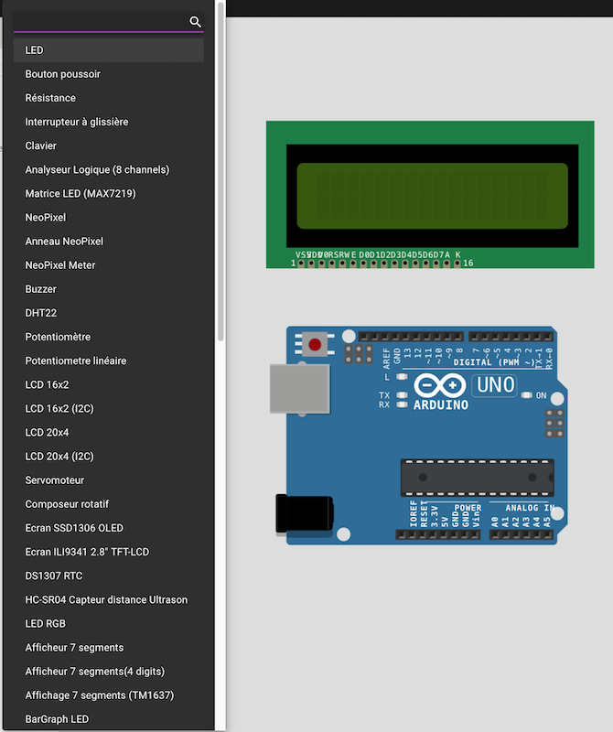Select the NeoPixel entry

tap(108, 217)
